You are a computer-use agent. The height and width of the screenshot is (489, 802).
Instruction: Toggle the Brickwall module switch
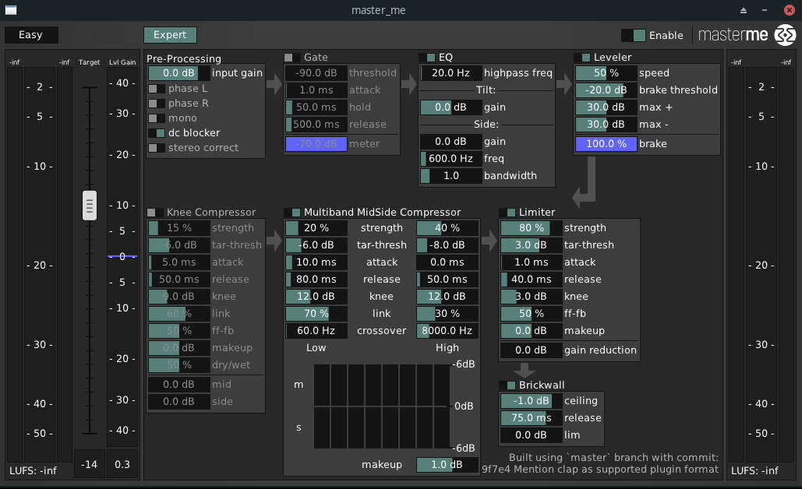pyautogui.click(x=507, y=385)
